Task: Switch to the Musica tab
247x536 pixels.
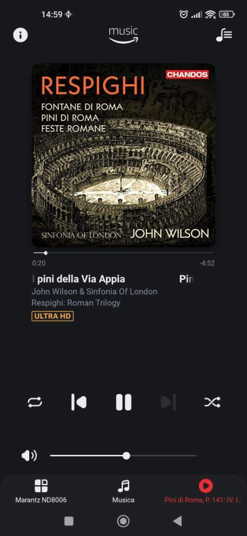Action: click(x=123, y=492)
